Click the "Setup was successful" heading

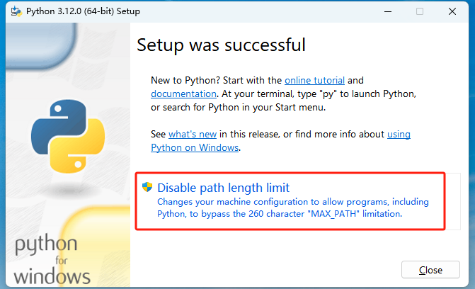[x=221, y=45]
